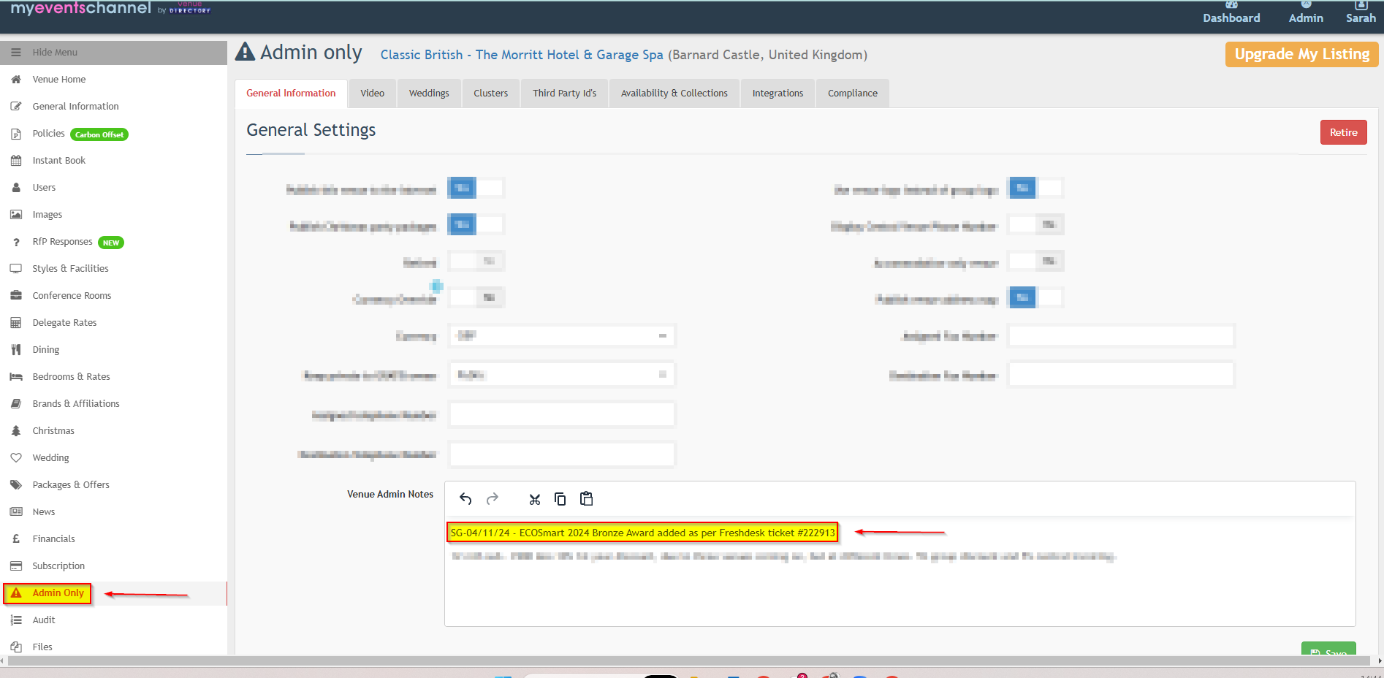Copy selected text in notes editor
Screen dimensions: 1384x678
tap(560, 499)
